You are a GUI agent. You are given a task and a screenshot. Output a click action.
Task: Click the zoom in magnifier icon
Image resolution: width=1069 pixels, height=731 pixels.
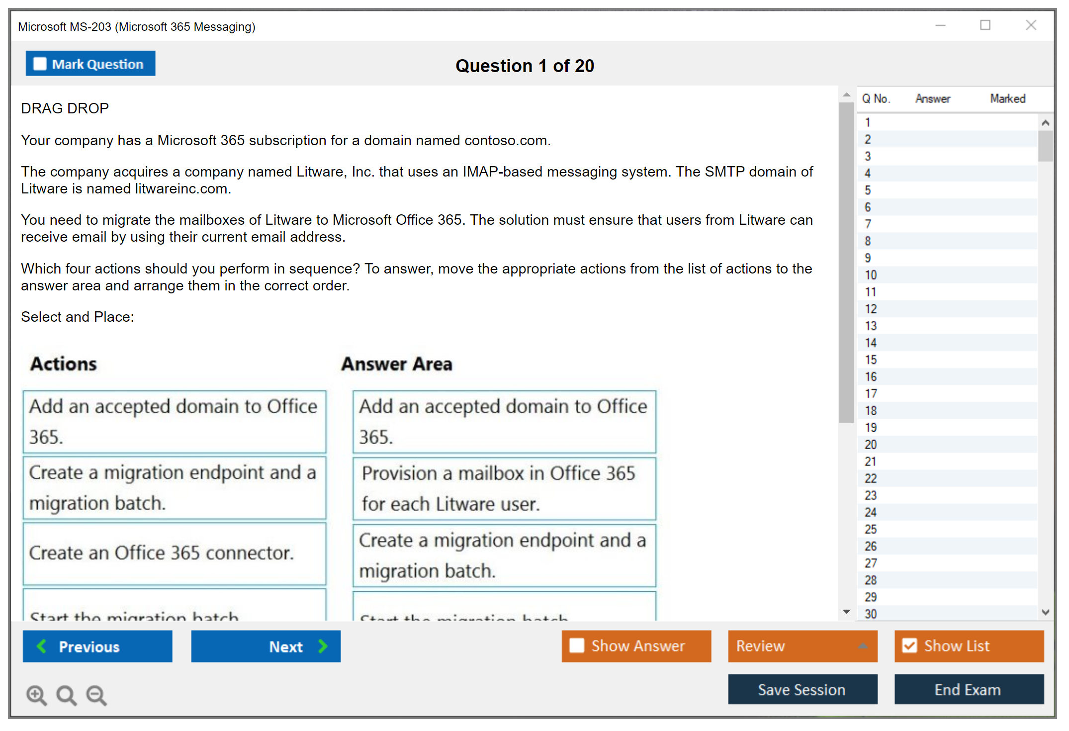coord(36,695)
